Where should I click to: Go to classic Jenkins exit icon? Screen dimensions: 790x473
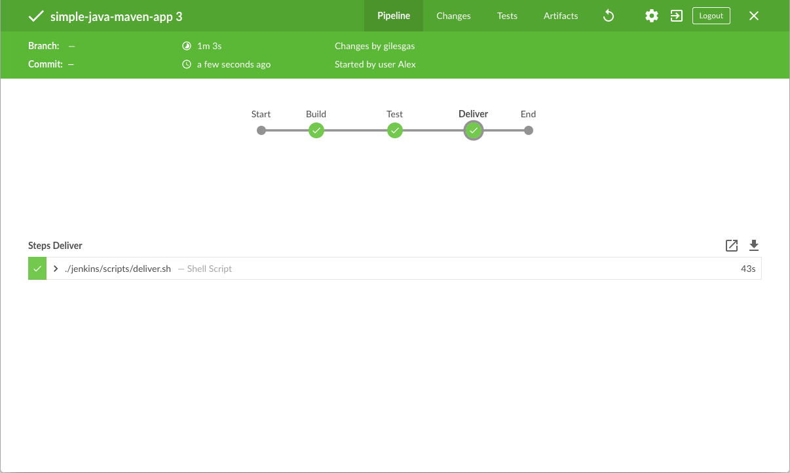pyautogui.click(x=677, y=16)
